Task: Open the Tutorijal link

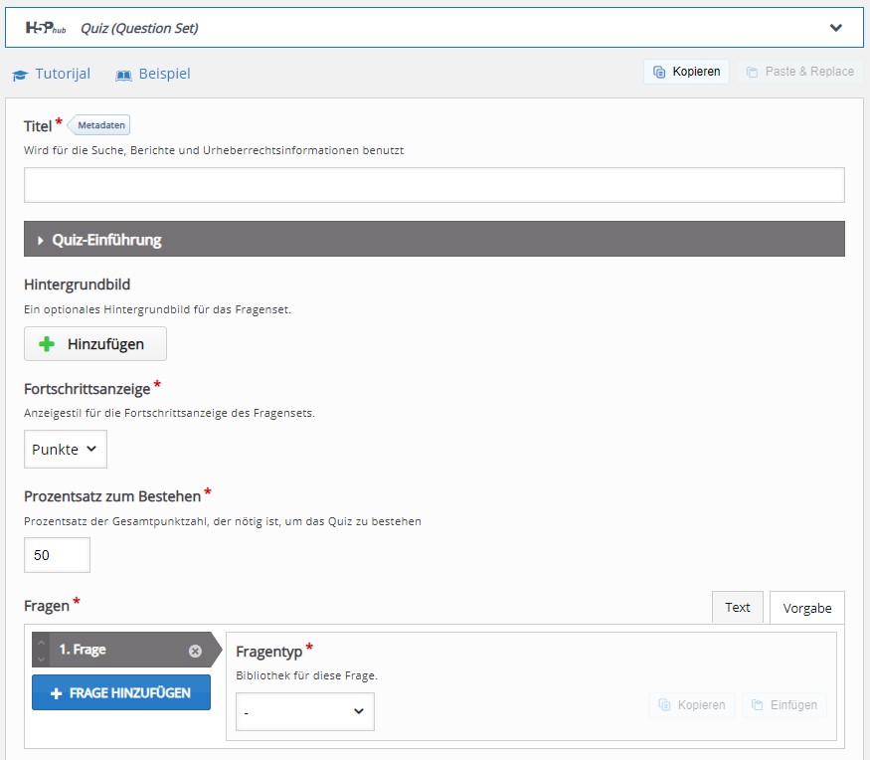Action: pos(63,74)
